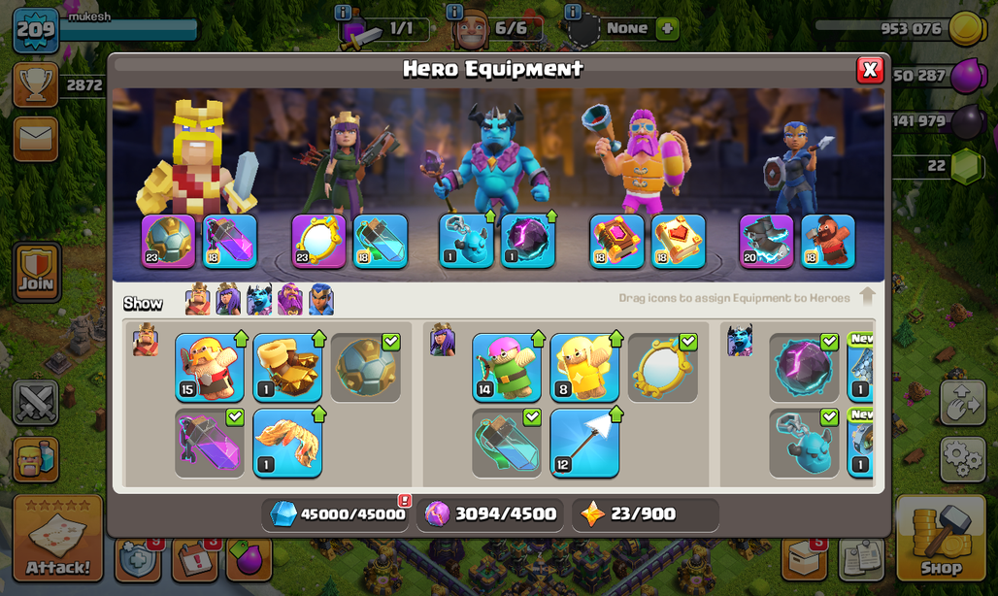Viewport: 998px width, 596px height.
Task: Open Builder info above the 6/6 counter
Action: (454, 12)
